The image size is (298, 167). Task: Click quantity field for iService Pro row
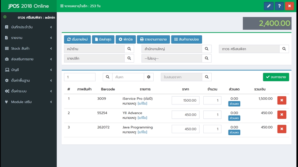[x=212, y=100]
